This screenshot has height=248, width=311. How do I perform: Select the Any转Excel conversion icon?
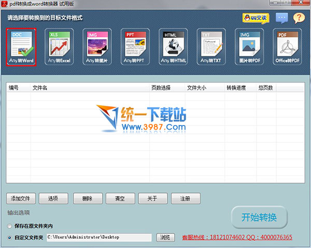coord(60,46)
